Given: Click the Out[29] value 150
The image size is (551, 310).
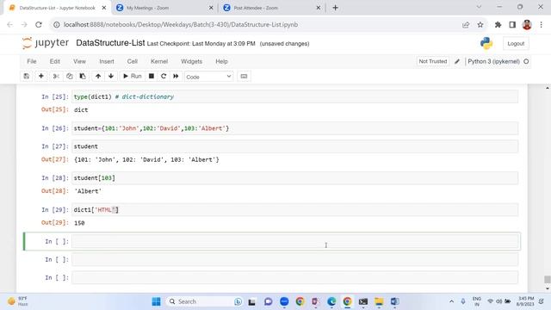Looking at the screenshot, I should pyautogui.click(x=79, y=223).
